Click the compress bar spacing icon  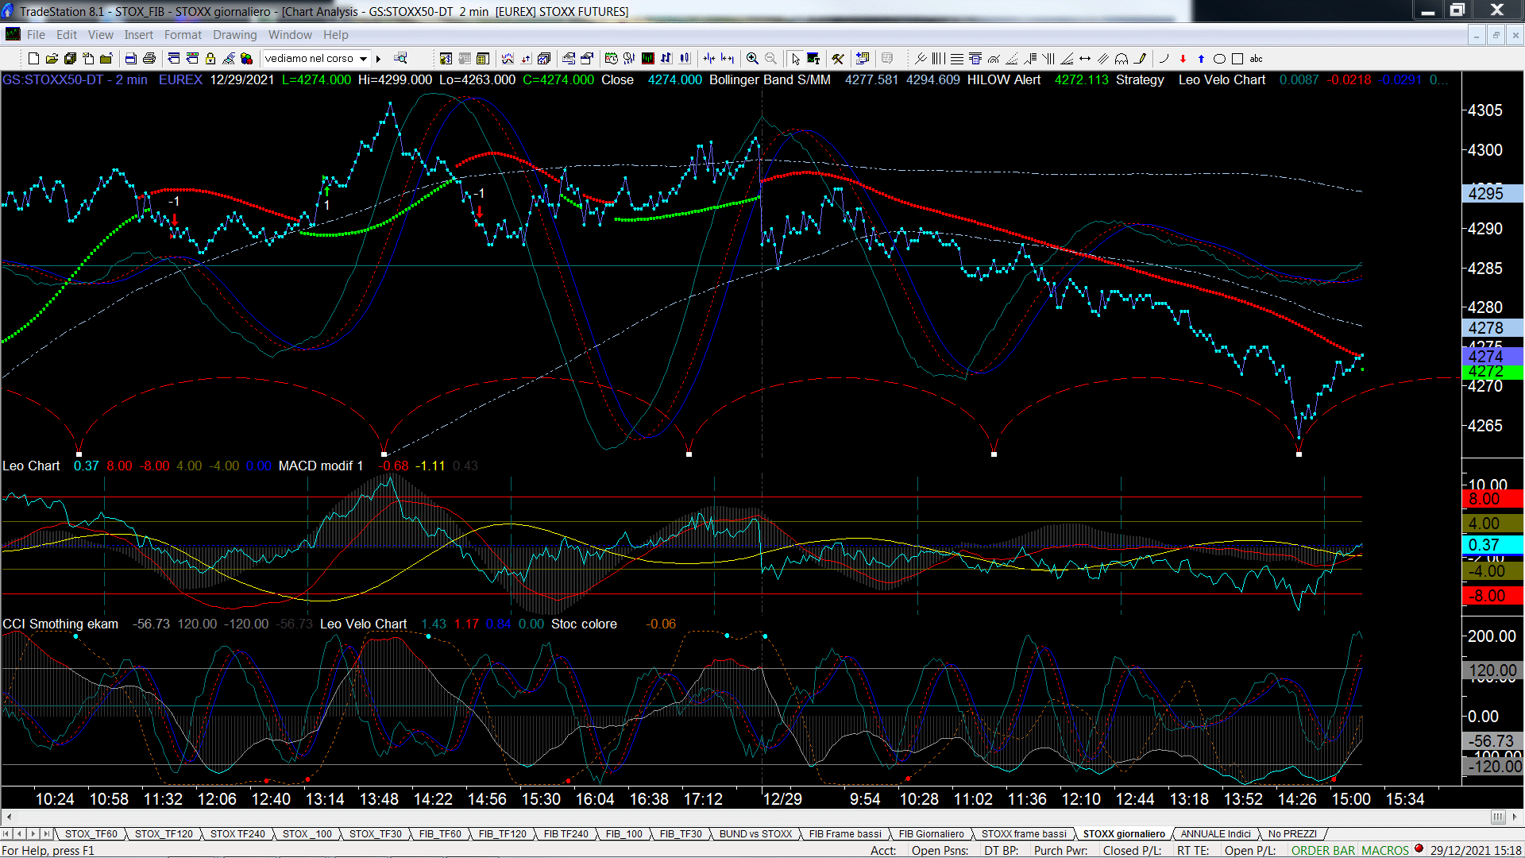point(709,59)
